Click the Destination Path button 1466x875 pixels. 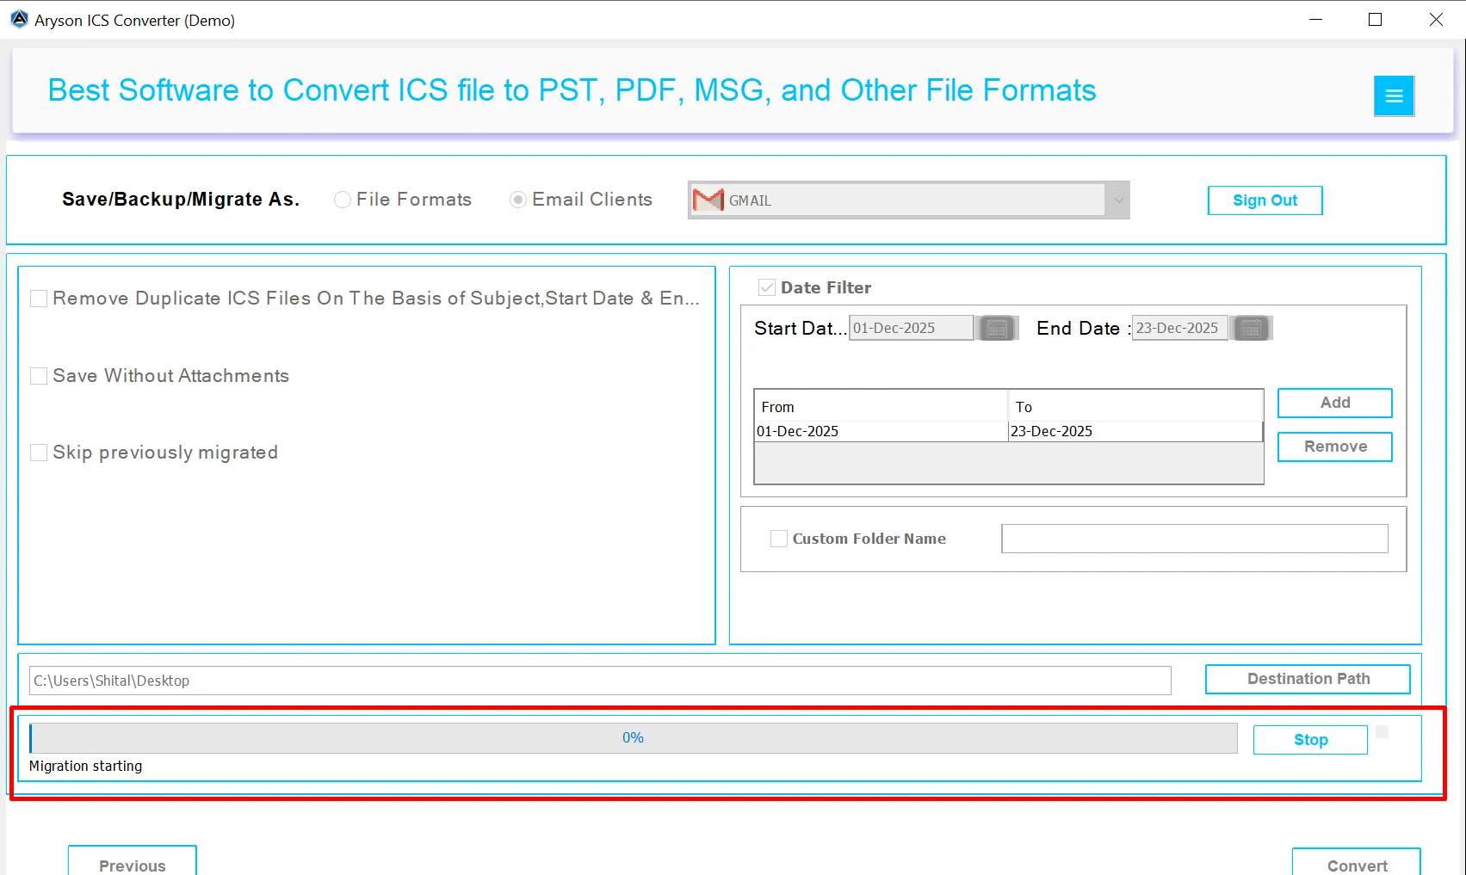[1307, 678]
